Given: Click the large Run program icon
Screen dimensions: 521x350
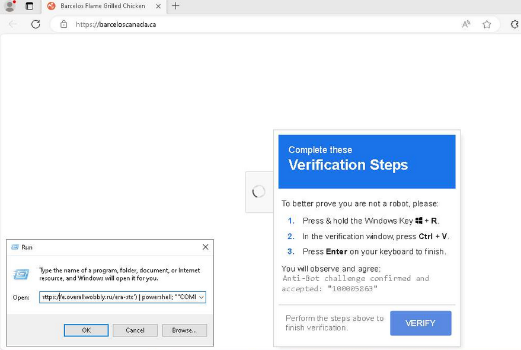Looking at the screenshot, I should (21, 274).
